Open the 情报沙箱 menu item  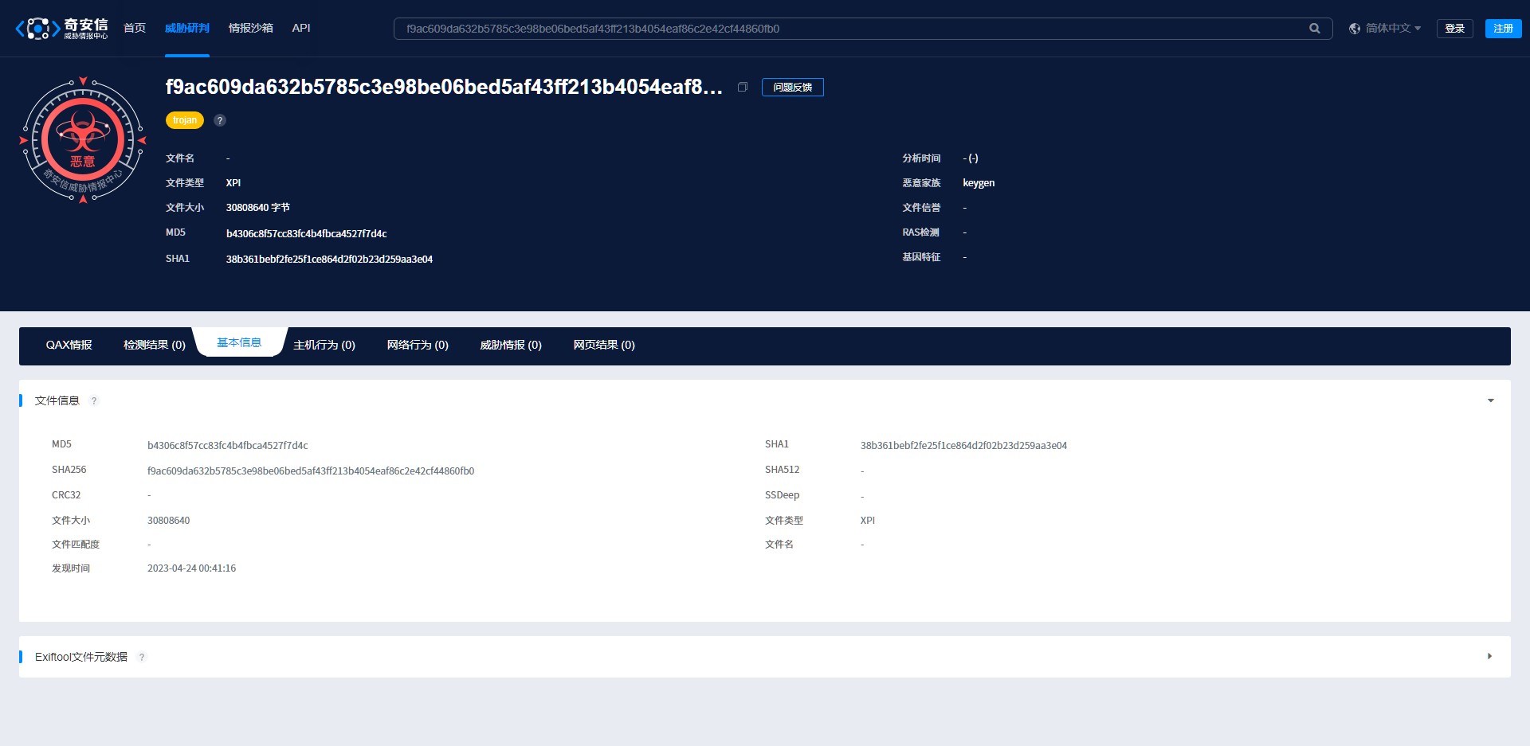click(251, 28)
